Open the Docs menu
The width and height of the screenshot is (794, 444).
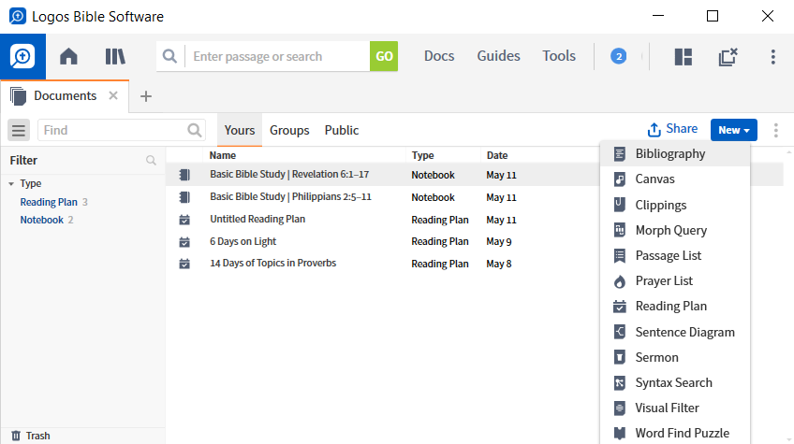(x=439, y=56)
